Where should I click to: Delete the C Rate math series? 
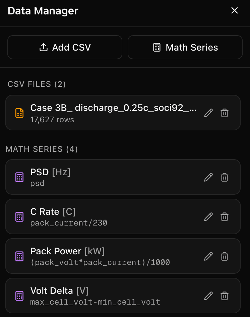click(225, 217)
